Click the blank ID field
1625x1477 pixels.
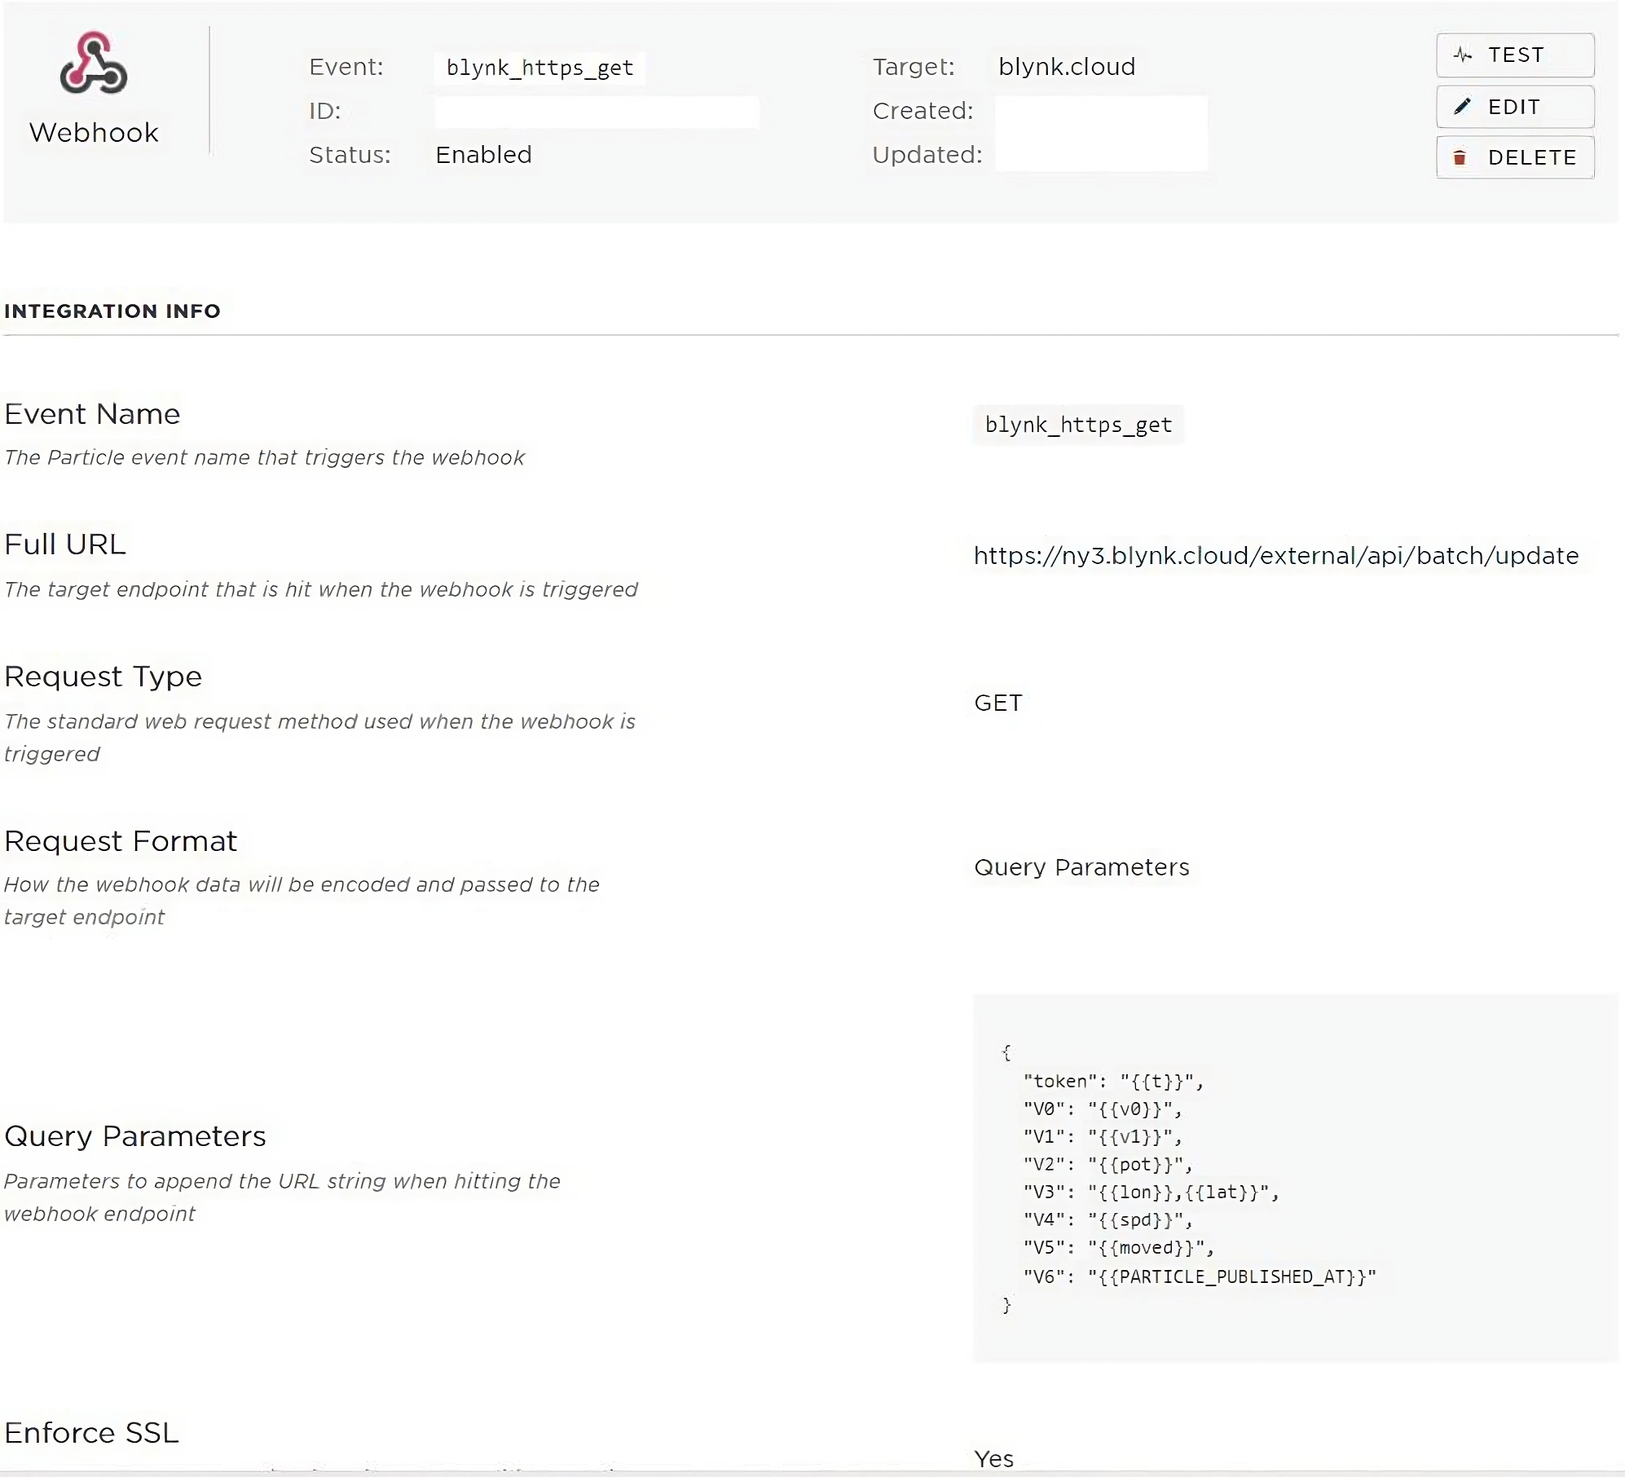(x=597, y=112)
